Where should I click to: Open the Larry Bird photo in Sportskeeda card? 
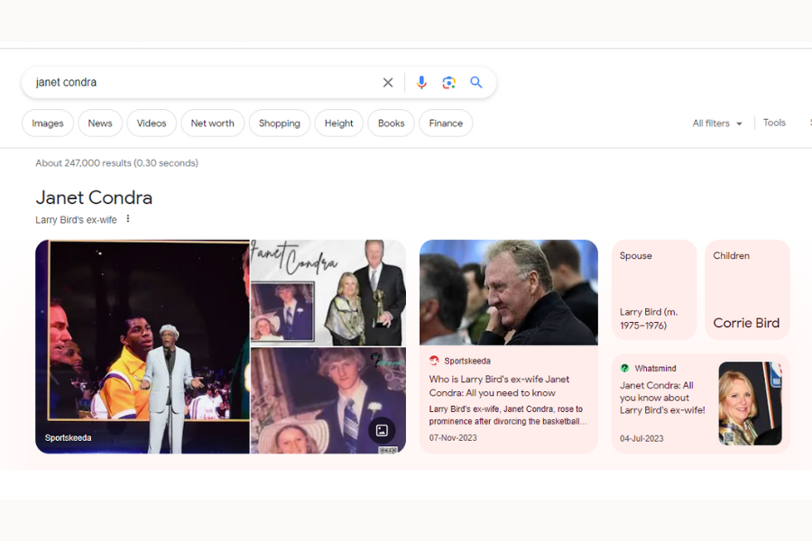pos(509,292)
